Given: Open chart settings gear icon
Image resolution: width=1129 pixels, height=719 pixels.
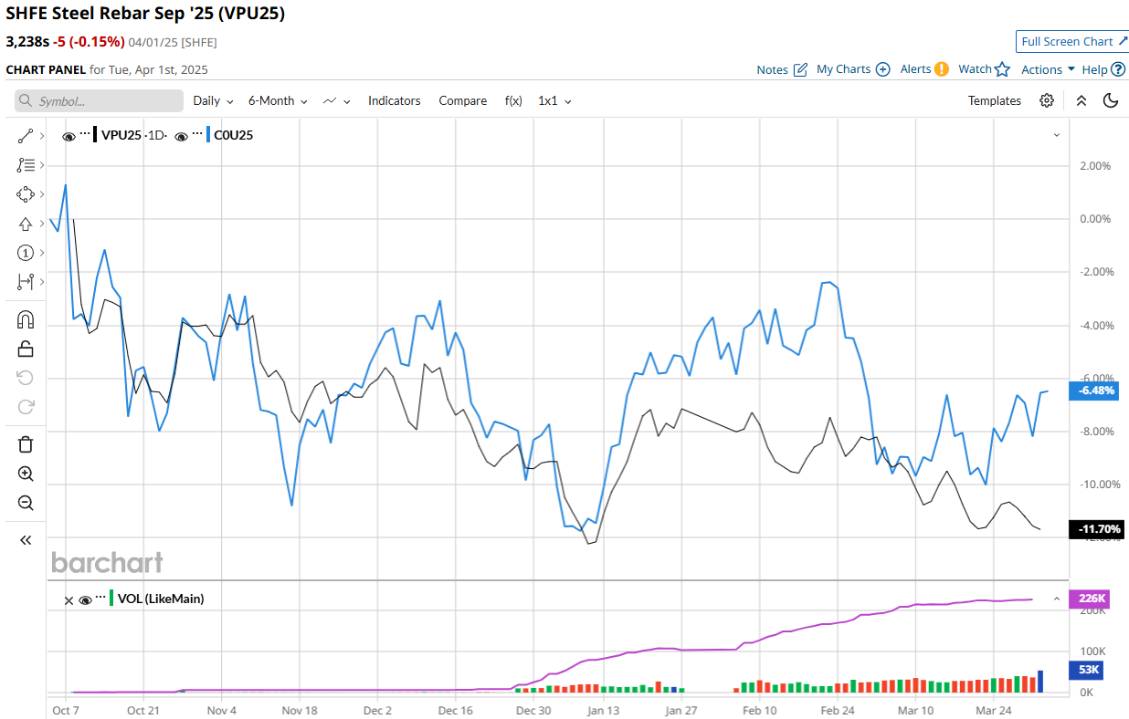Looking at the screenshot, I should pyautogui.click(x=1047, y=100).
